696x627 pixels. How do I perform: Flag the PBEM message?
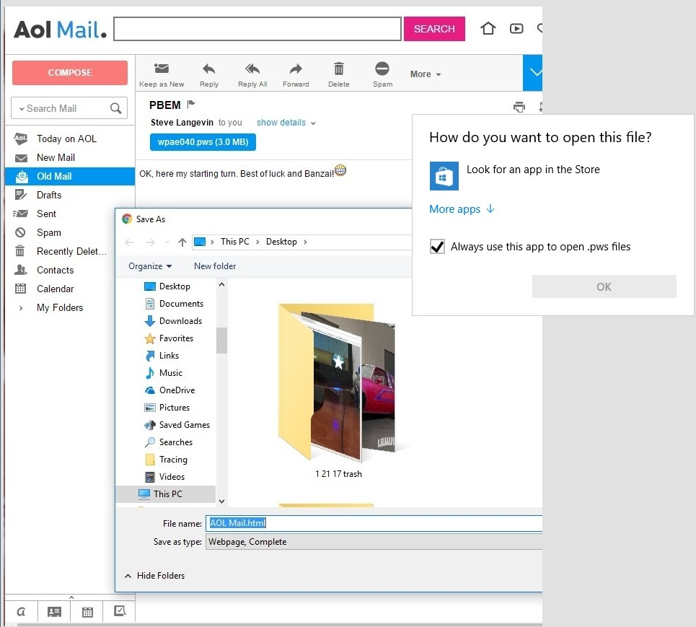(x=191, y=105)
